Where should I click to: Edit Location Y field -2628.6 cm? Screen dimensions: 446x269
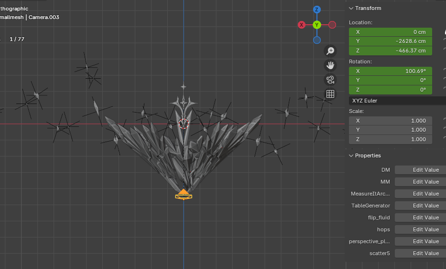pyautogui.click(x=391, y=41)
